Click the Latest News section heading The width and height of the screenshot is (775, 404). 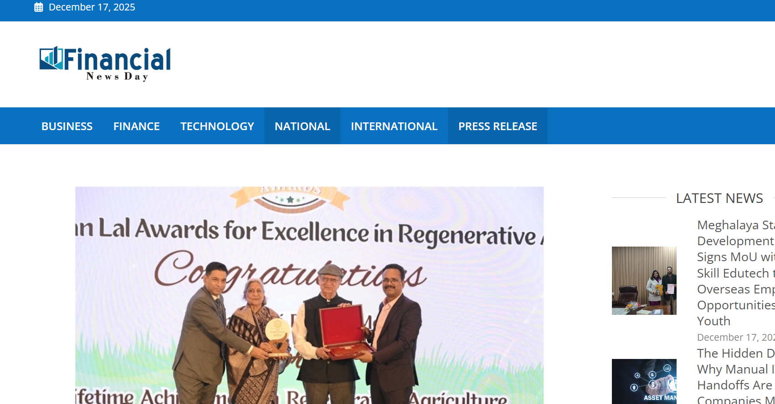click(x=719, y=198)
